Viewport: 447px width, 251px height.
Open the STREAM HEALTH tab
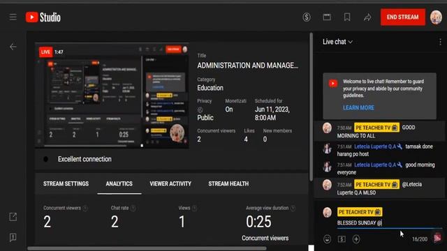pos(228,184)
